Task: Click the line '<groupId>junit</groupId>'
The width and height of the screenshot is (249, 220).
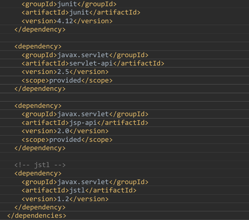Action: coord(69,4)
